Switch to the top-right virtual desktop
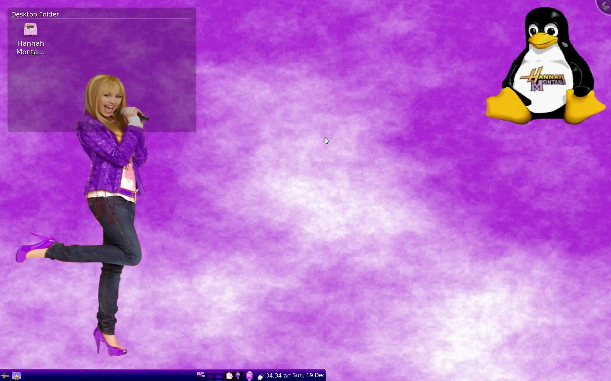Image resolution: width=611 pixels, height=381 pixels. point(219,372)
